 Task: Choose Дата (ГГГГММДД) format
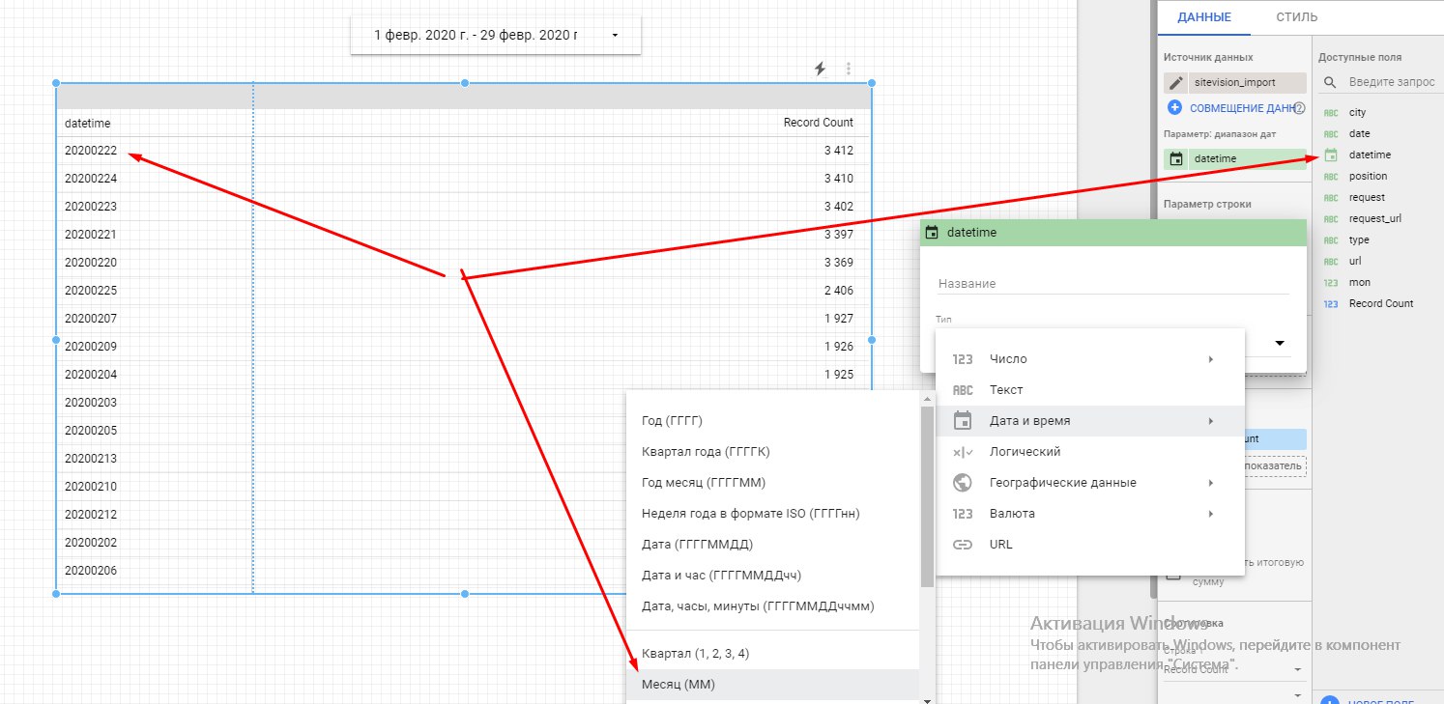tap(773, 545)
